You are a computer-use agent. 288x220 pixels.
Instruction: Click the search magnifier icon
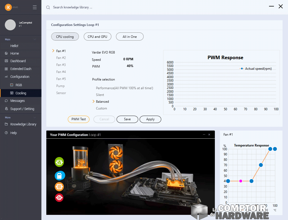coord(48,8)
